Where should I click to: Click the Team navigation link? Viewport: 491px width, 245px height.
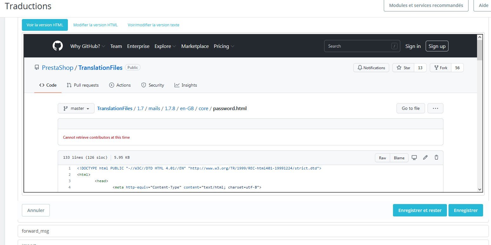[x=116, y=46]
